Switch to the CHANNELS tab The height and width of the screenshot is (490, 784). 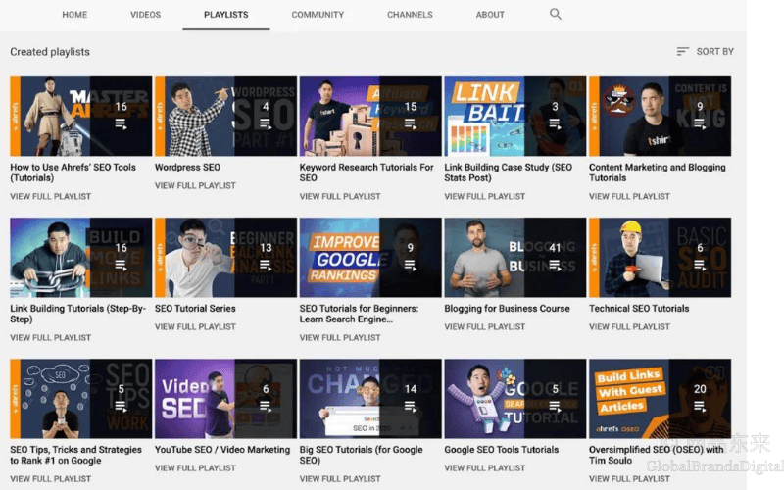410,15
